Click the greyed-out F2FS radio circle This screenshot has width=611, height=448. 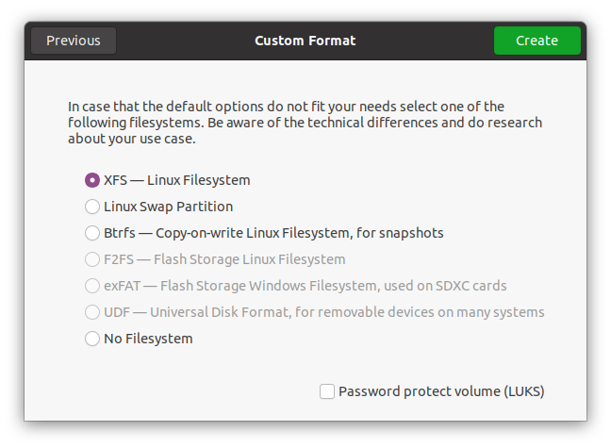click(x=92, y=259)
